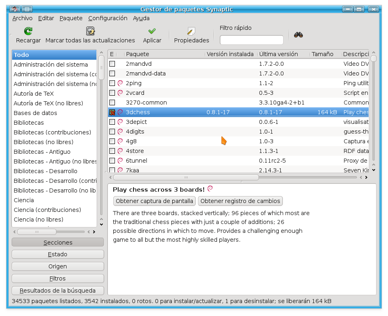Viewport: 388px width, 316px height.
Task: Click the window menu icon in title bar
Action: pos(15,9)
